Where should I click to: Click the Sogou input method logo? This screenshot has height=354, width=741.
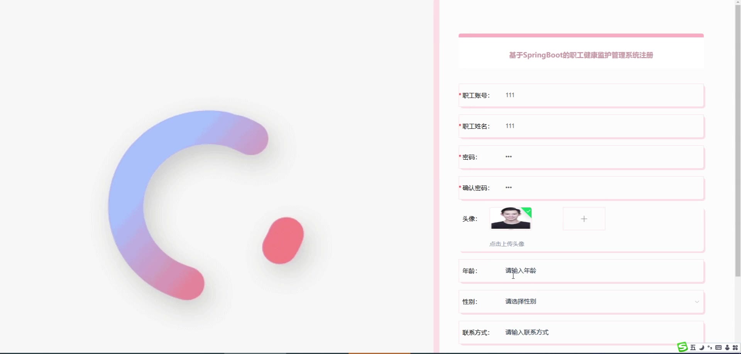(683, 347)
